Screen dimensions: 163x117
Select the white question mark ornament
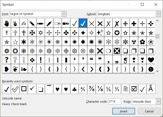15,60
